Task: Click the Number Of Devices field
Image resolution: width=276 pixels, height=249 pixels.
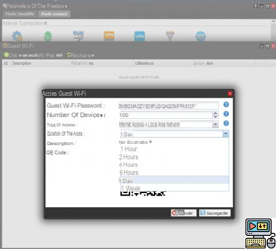Action: (x=166, y=115)
